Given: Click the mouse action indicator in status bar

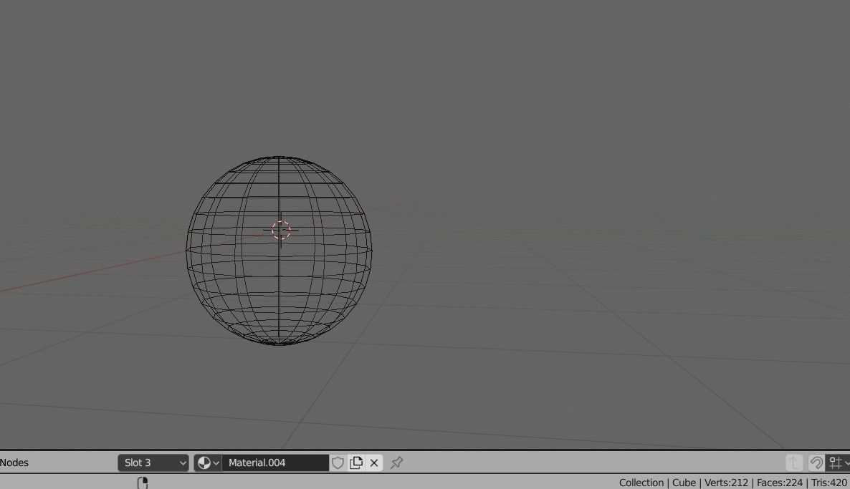Looking at the screenshot, I should point(142,482).
